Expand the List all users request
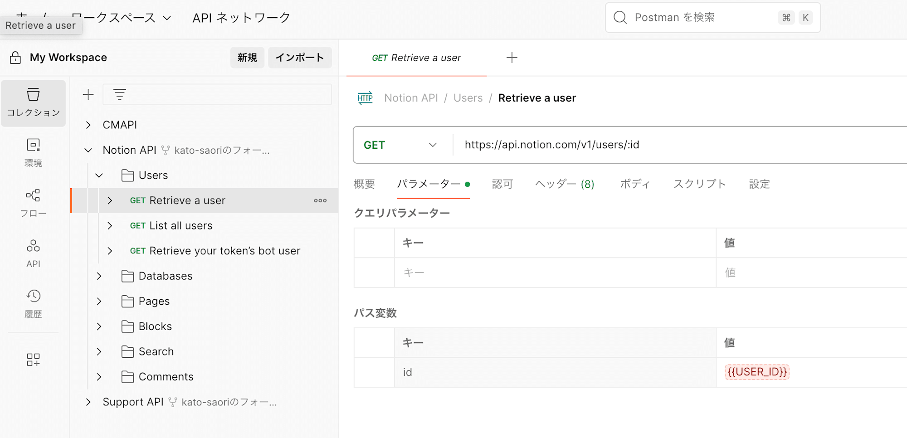This screenshot has width=907, height=438. click(x=110, y=226)
